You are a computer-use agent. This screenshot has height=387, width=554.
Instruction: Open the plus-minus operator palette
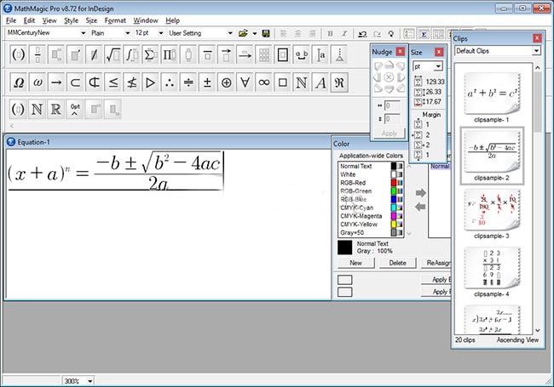(x=207, y=83)
